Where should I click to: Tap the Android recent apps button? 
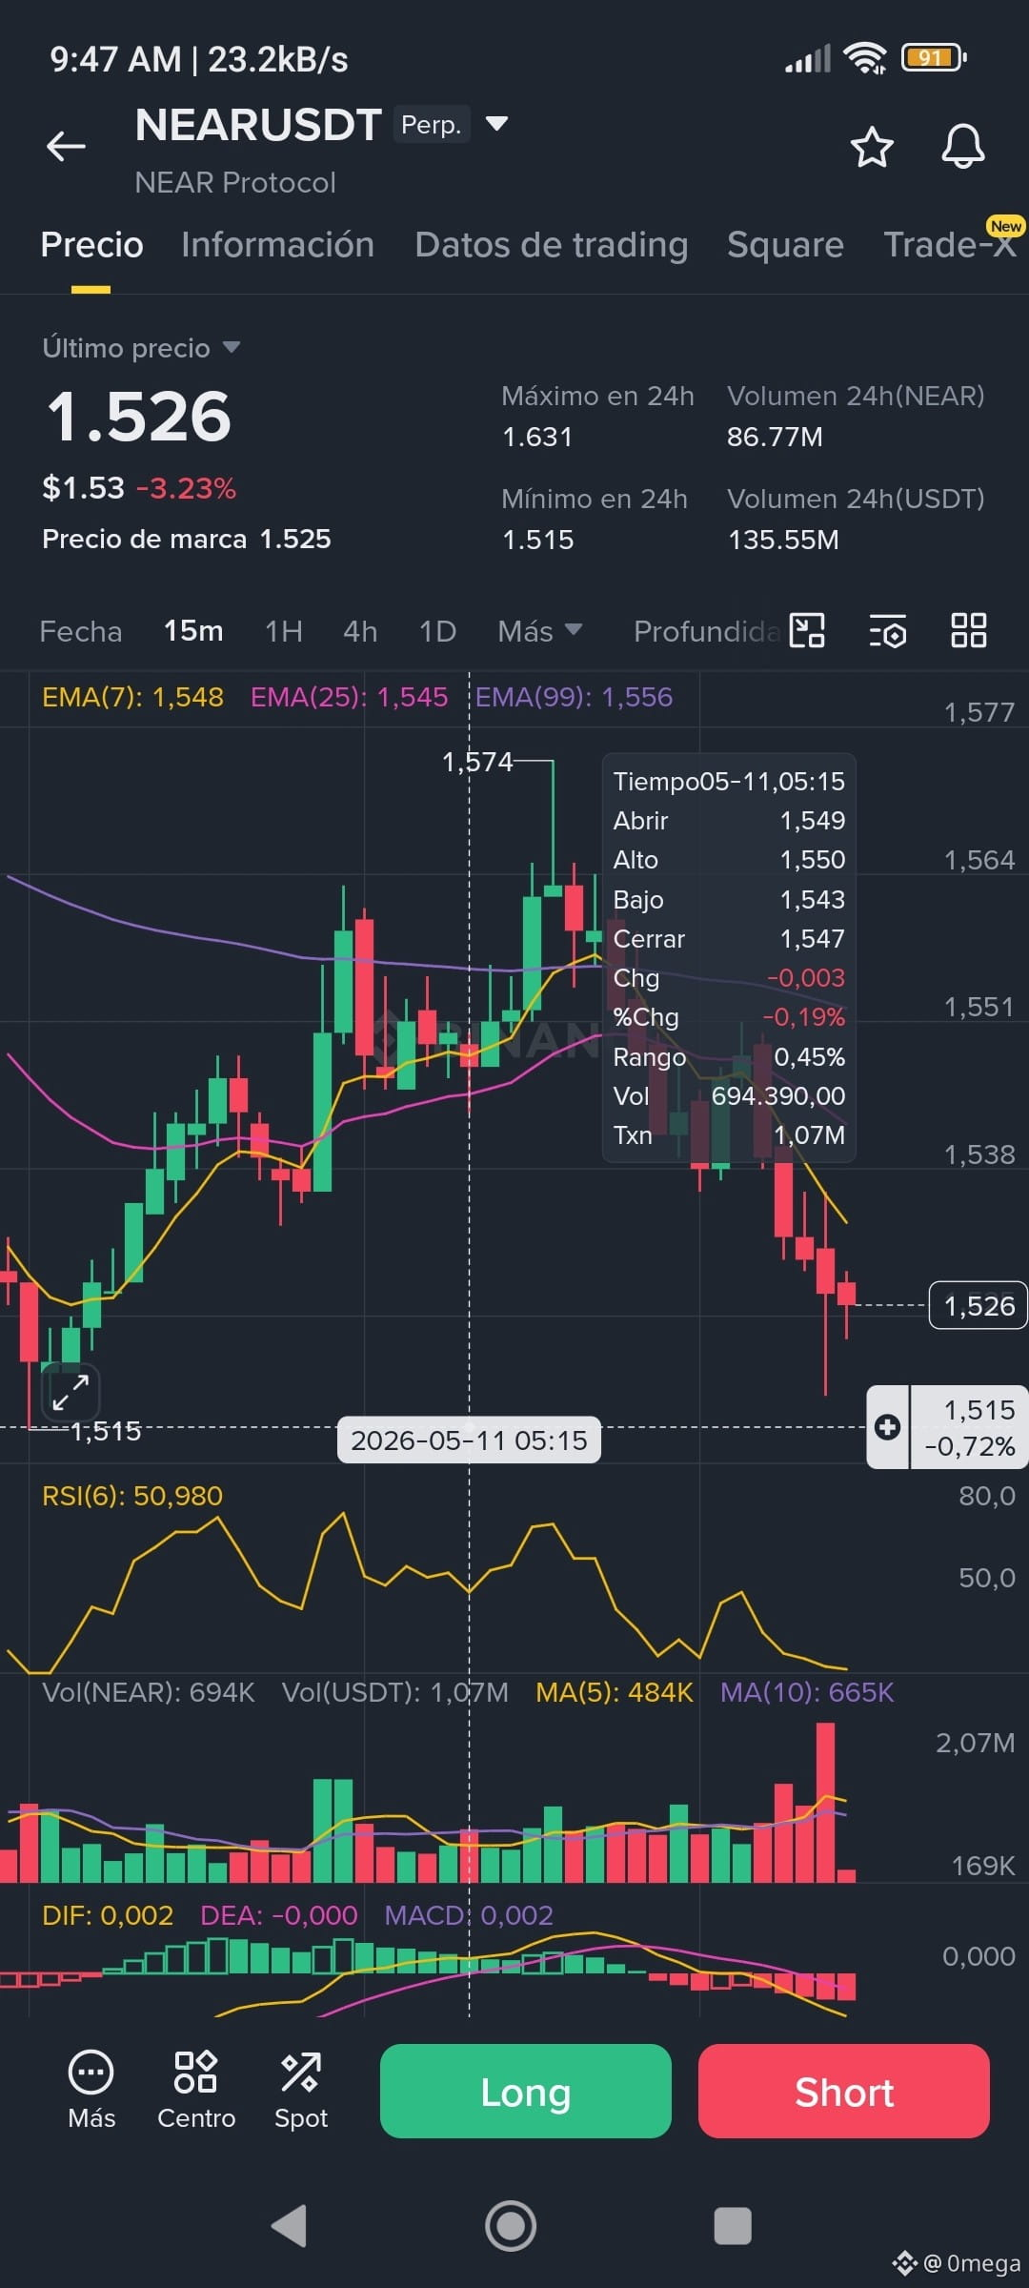[733, 2226]
